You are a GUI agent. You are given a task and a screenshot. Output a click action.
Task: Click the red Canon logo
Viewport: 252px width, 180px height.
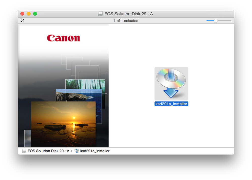click(x=63, y=38)
